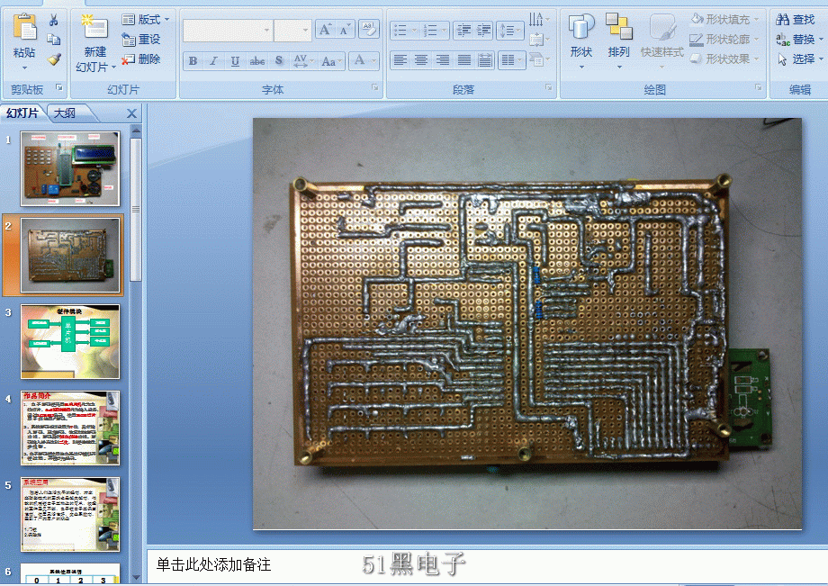Open 形状填充 shape fill color

click(x=725, y=20)
